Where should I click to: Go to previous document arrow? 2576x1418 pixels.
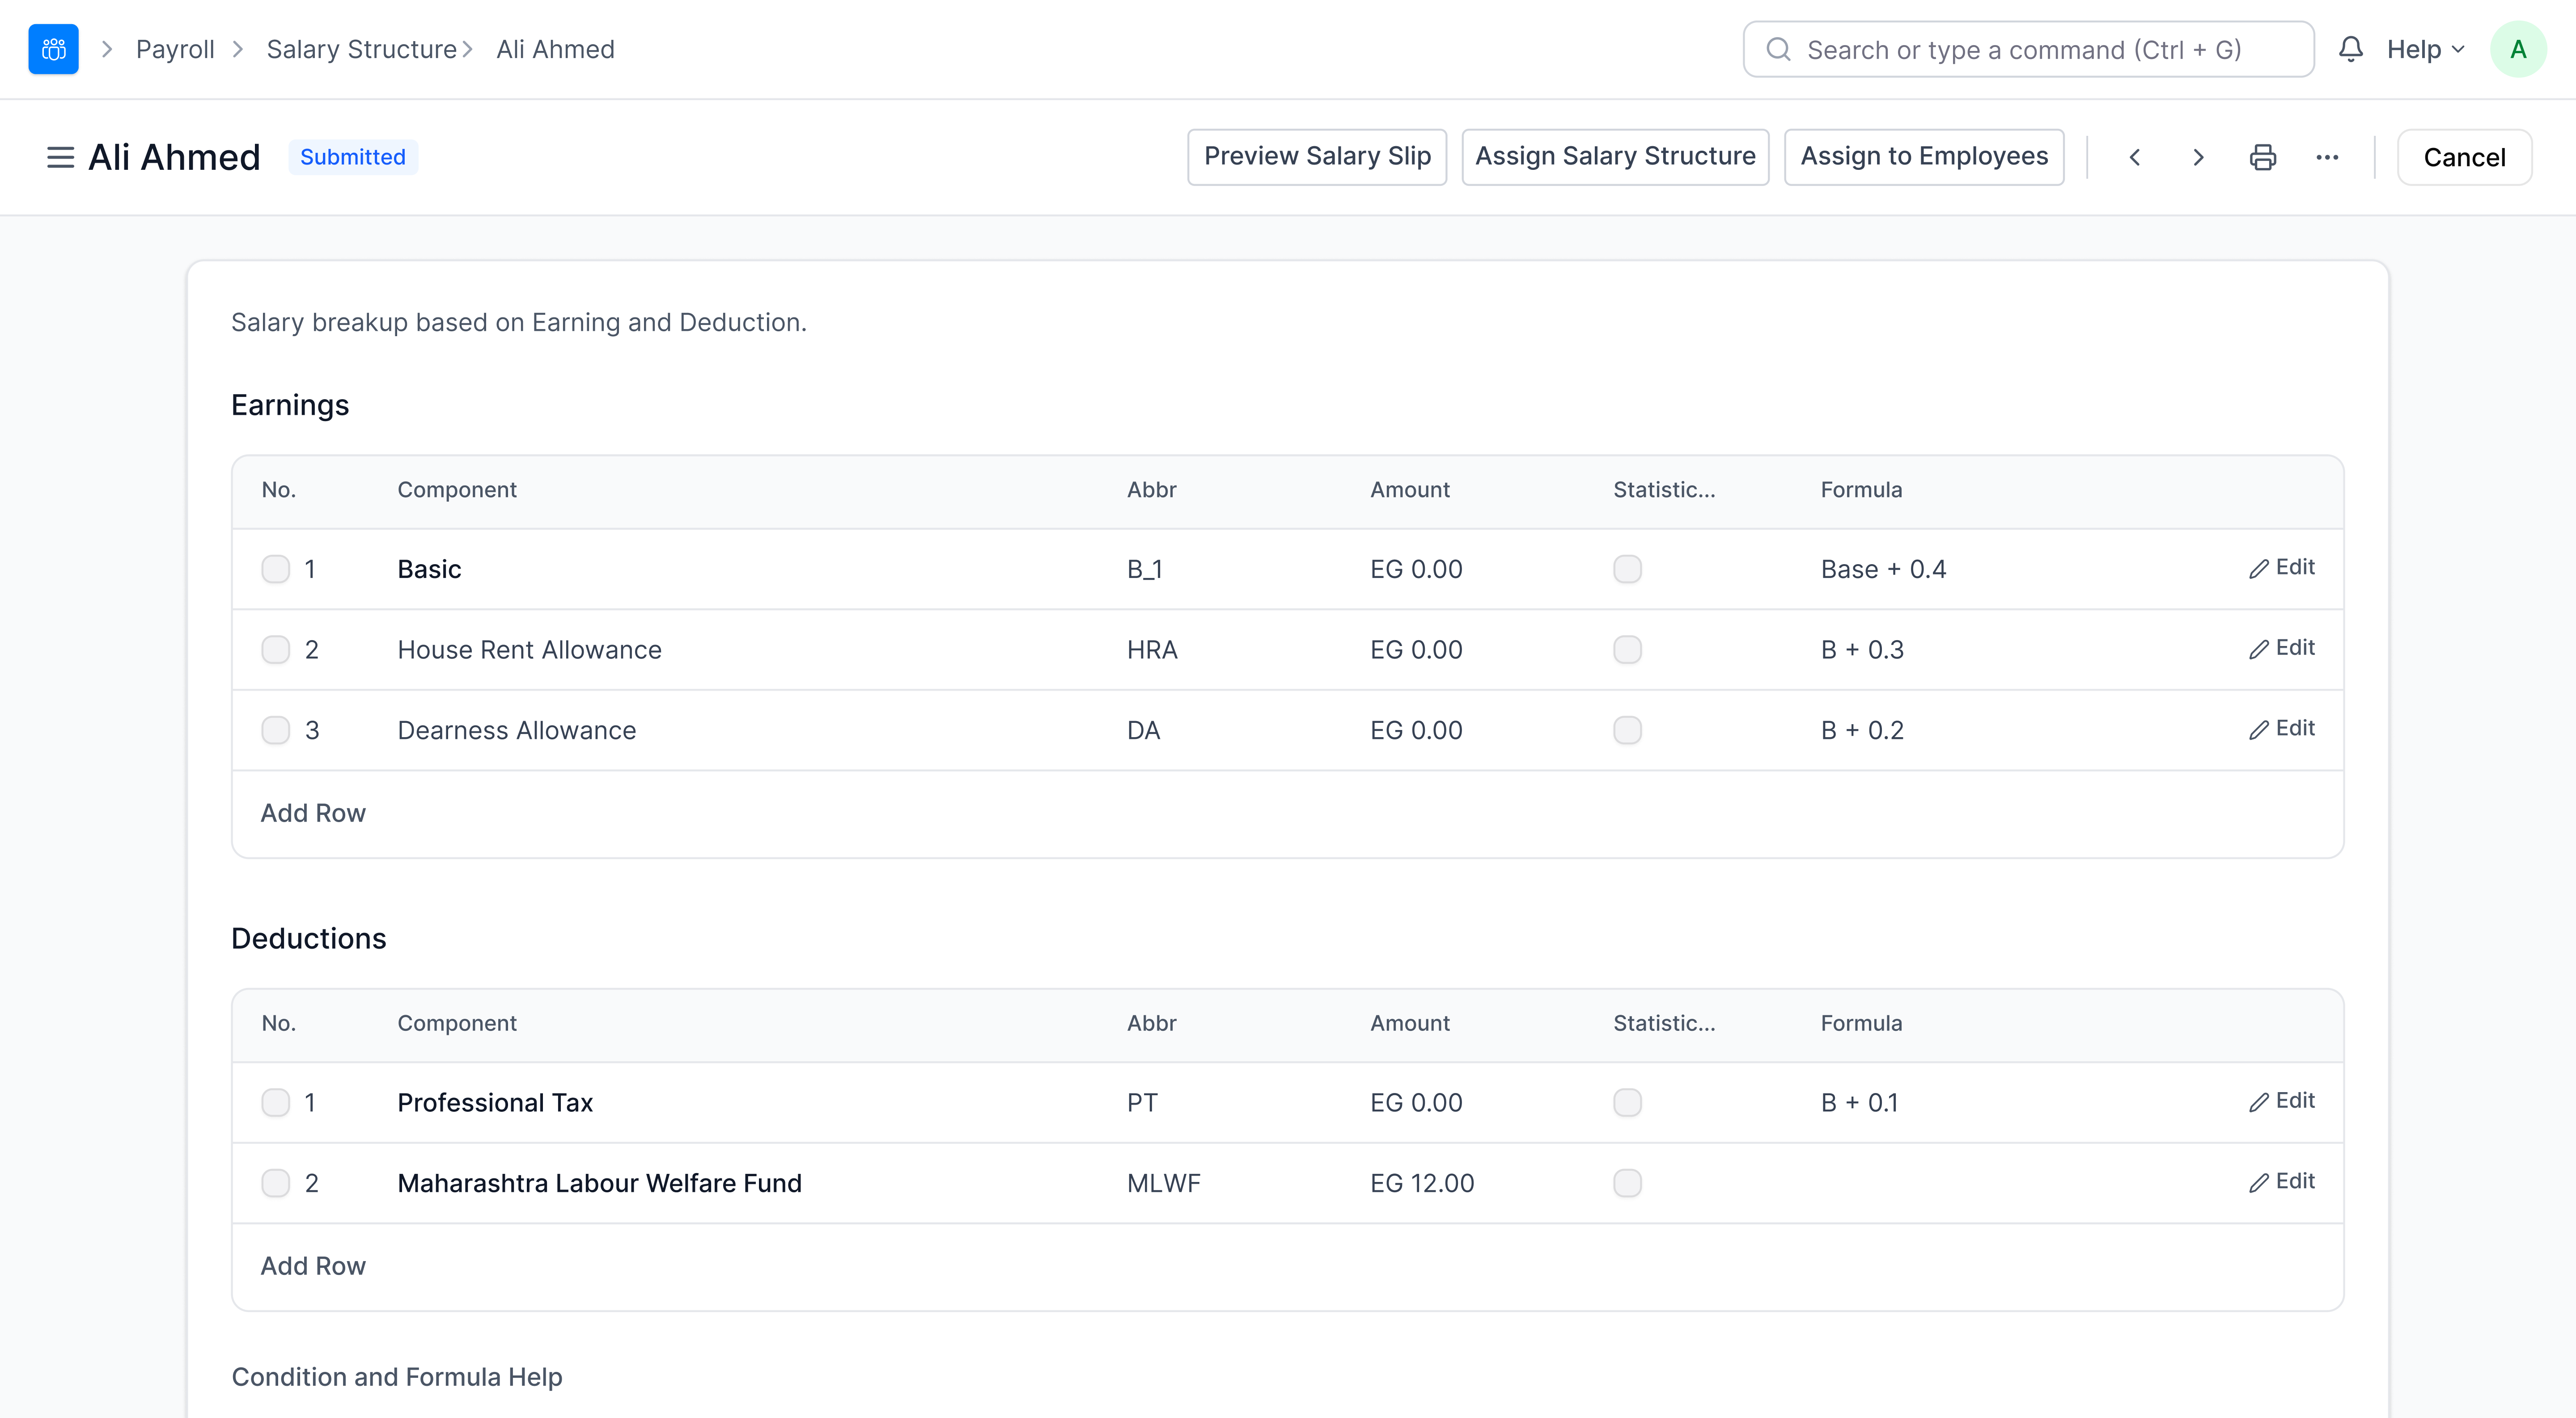[x=2134, y=157]
